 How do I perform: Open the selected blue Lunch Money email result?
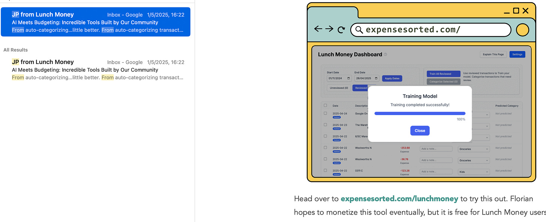coord(96,22)
